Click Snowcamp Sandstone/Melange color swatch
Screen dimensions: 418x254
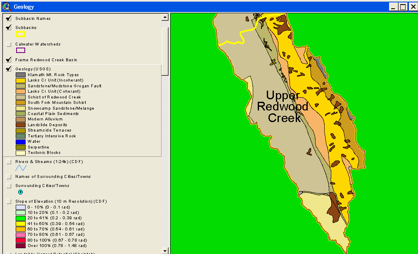21,108
